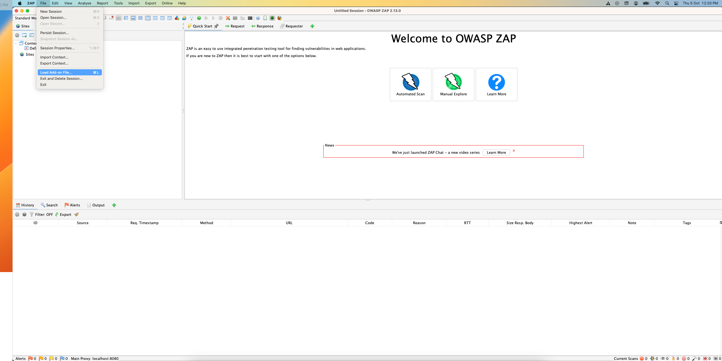
Task: Click the help question-mark toolbar icon
Action: [x=258, y=18]
